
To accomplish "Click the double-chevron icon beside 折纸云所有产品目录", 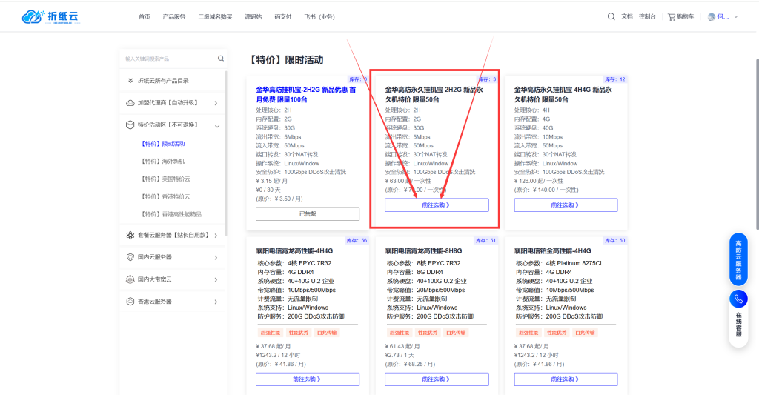I will click(x=130, y=81).
